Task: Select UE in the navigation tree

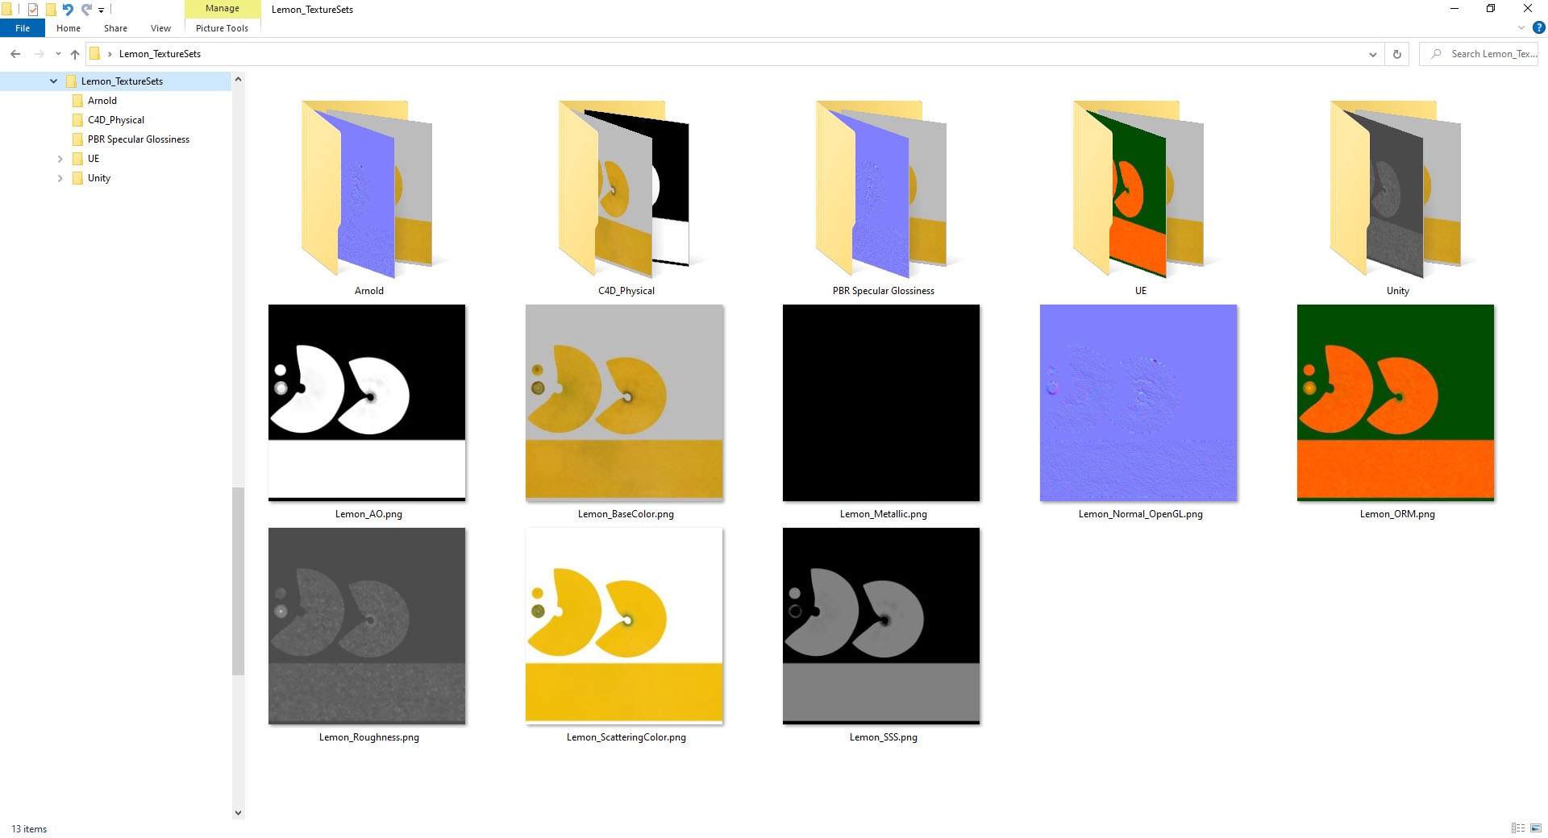Action: (x=94, y=159)
